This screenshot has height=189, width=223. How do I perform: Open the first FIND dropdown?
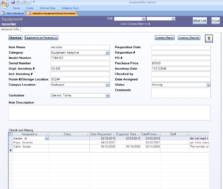(144, 19)
